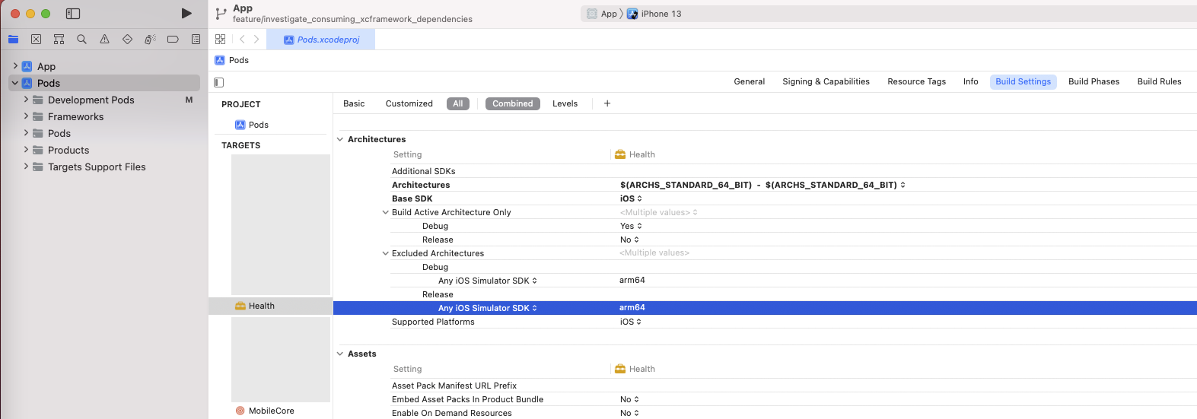Image resolution: width=1197 pixels, height=419 pixels.
Task: Open the Supported Platforms iOS popup
Action: coord(631,322)
